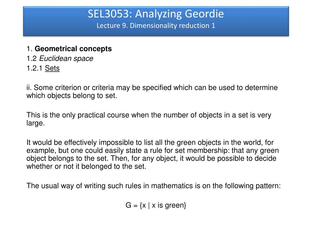Click the sentence "The usual way of writing such rules"

click(x=154, y=186)
